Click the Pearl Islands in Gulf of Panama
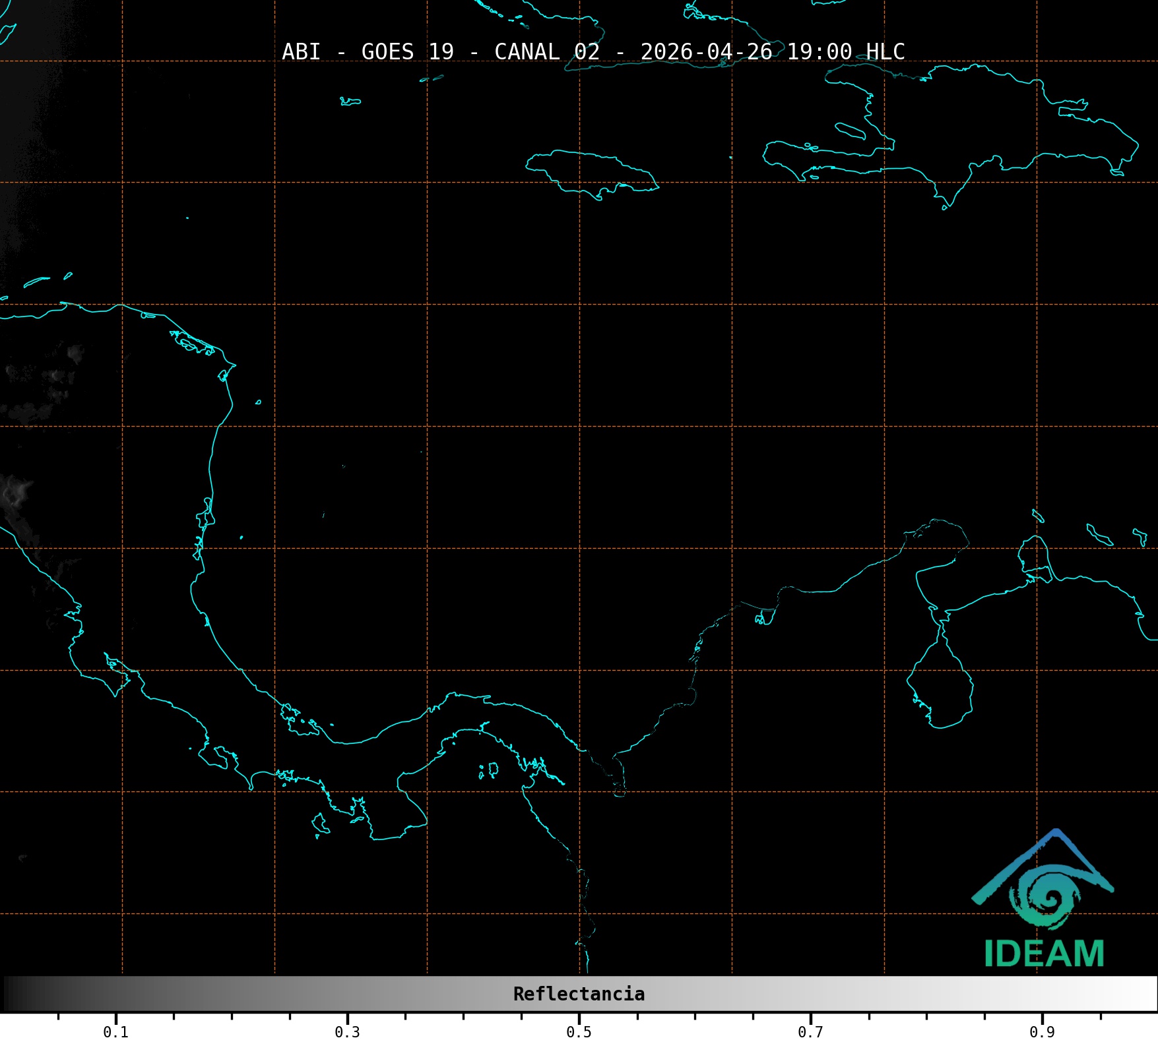 [x=490, y=770]
